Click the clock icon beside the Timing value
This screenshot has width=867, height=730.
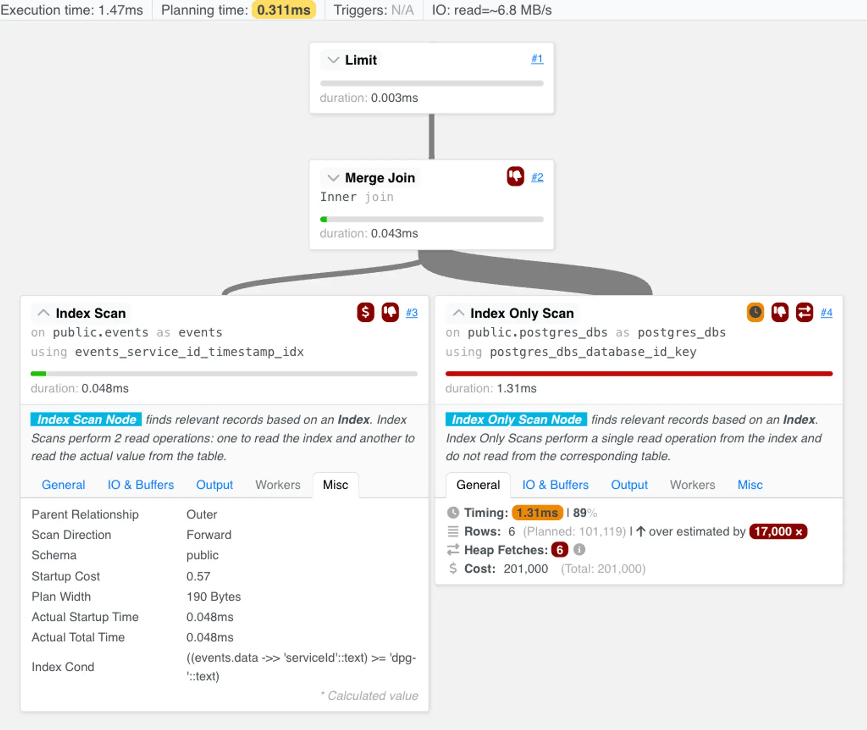coord(453,512)
